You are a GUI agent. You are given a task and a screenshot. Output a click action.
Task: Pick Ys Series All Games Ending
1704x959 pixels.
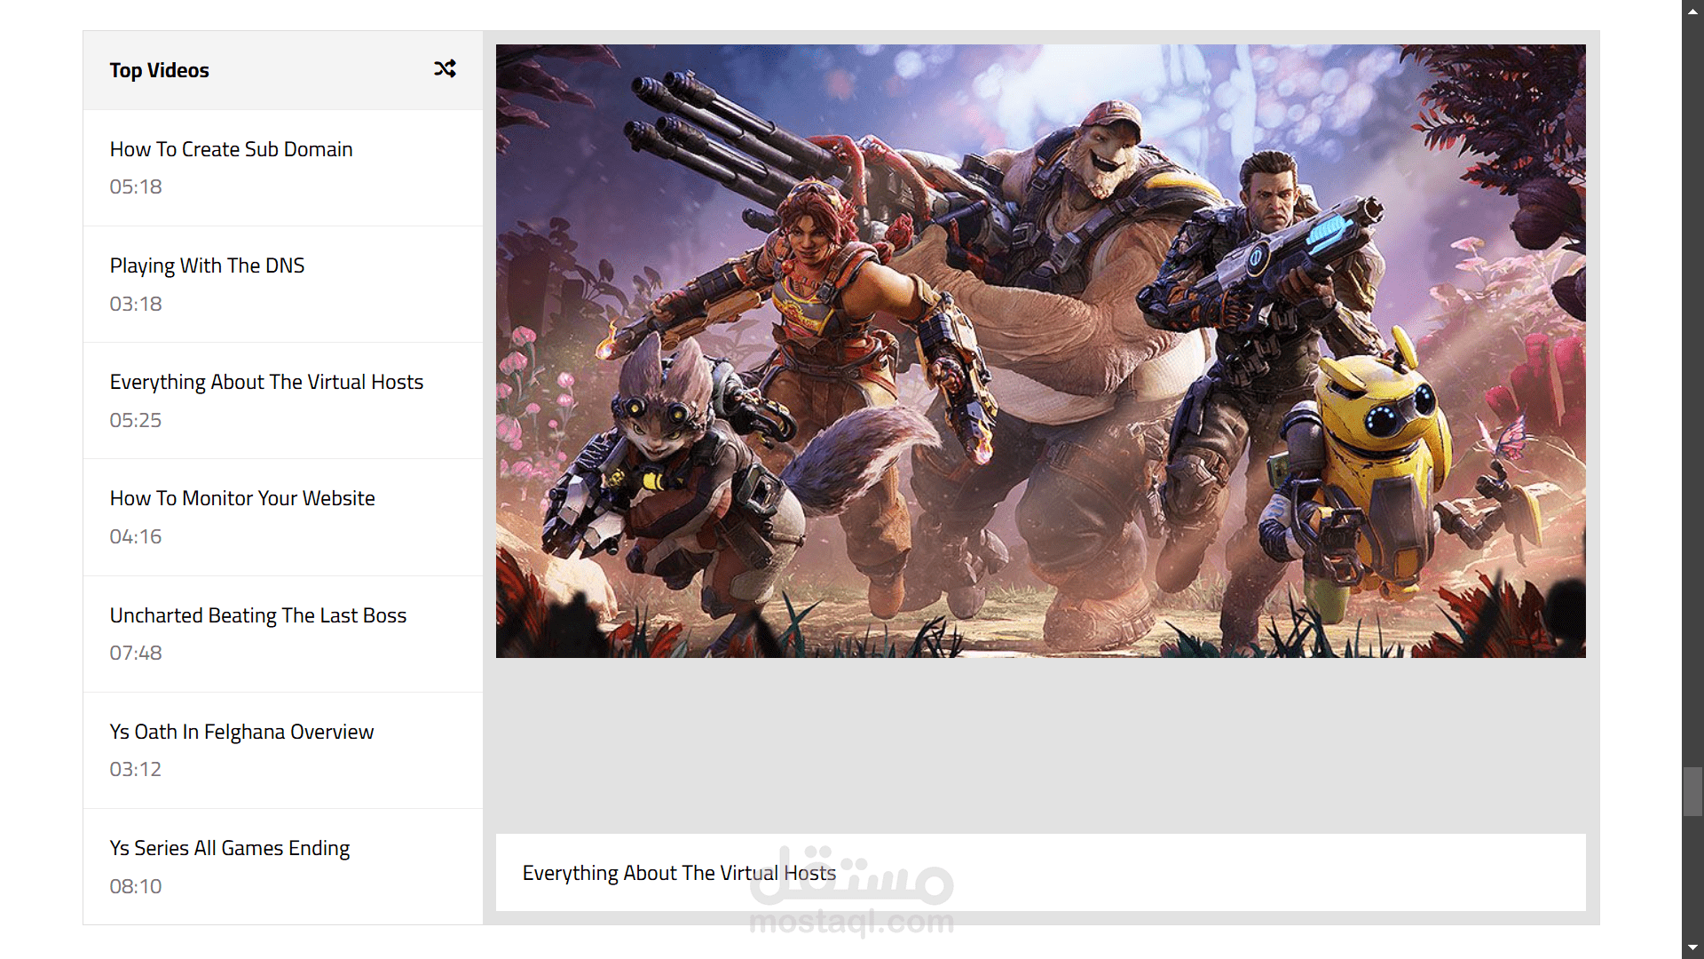tap(229, 848)
